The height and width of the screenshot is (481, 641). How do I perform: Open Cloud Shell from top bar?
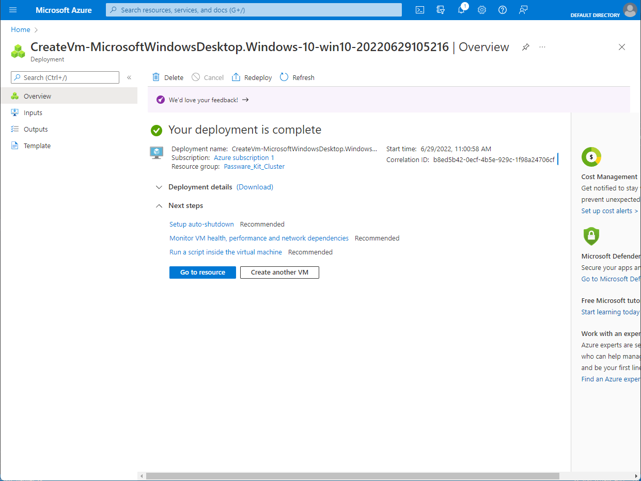pos(420,10)
